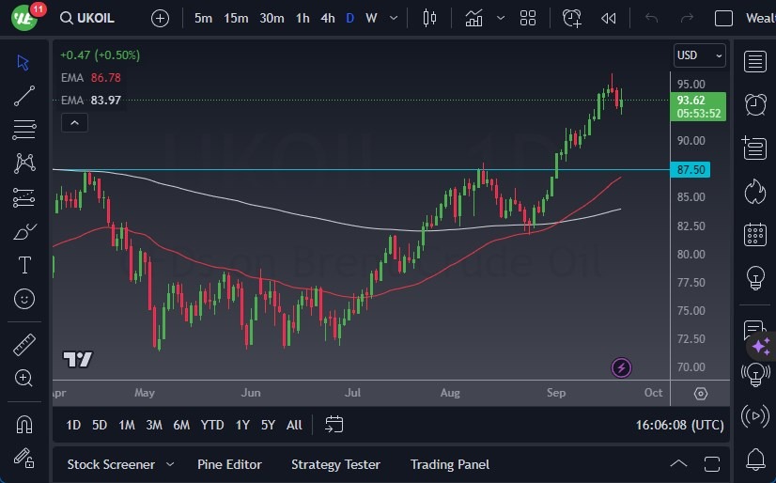Open the calendar panel in right sidebar
This screenshot has width=776, height=483.
pos(753,234)
